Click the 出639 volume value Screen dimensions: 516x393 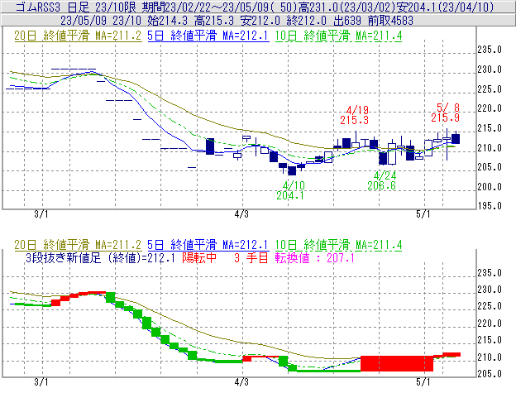point(347,21)
